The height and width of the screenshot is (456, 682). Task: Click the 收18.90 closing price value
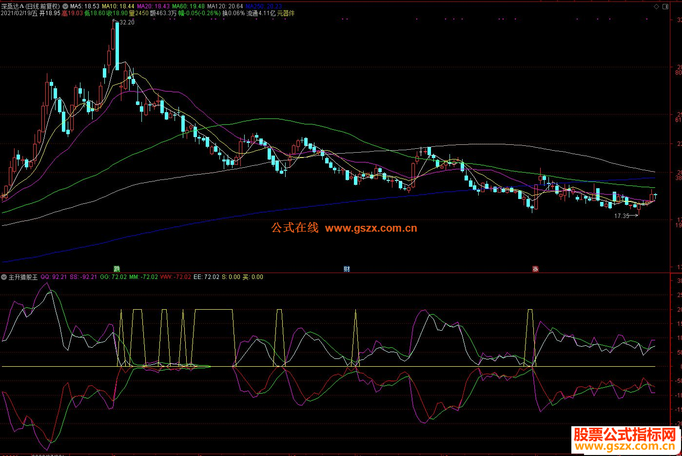click(x=117, y=14)
